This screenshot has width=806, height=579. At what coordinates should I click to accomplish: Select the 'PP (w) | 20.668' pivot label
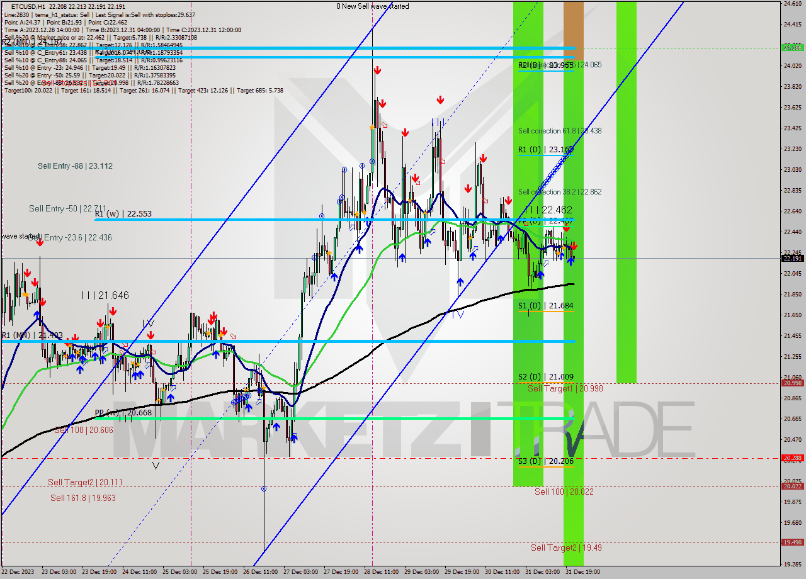point(123,413)
